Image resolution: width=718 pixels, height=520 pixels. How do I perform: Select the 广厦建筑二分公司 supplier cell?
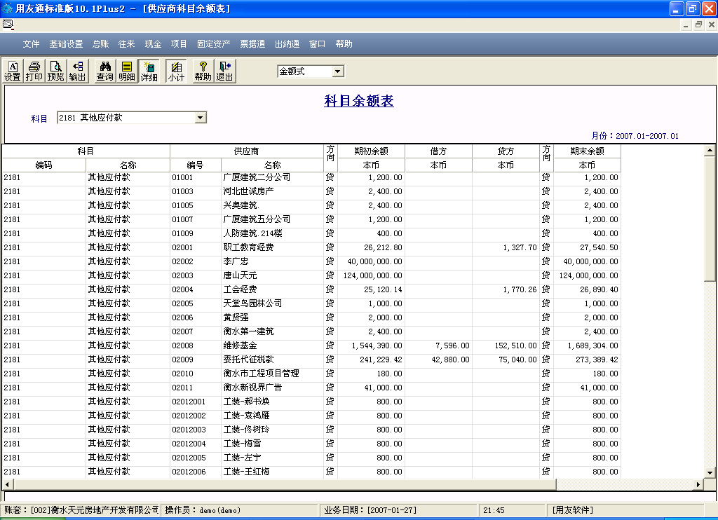click(272, 177)
